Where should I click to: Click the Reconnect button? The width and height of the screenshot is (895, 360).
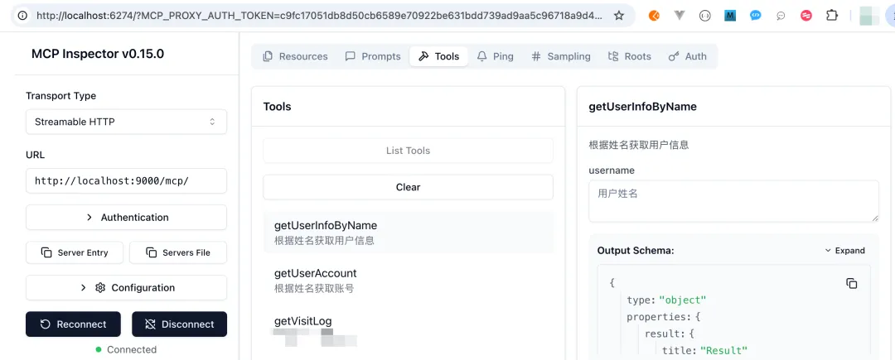click(x=73, y=324)
